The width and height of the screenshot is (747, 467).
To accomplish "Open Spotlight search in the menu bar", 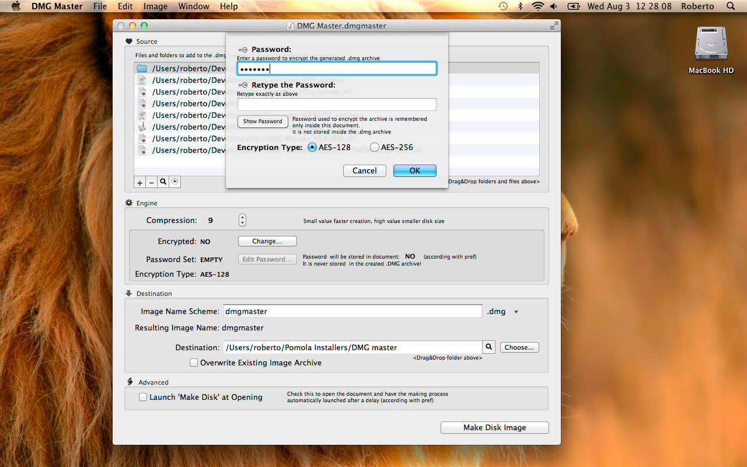I will click(731, 6).
